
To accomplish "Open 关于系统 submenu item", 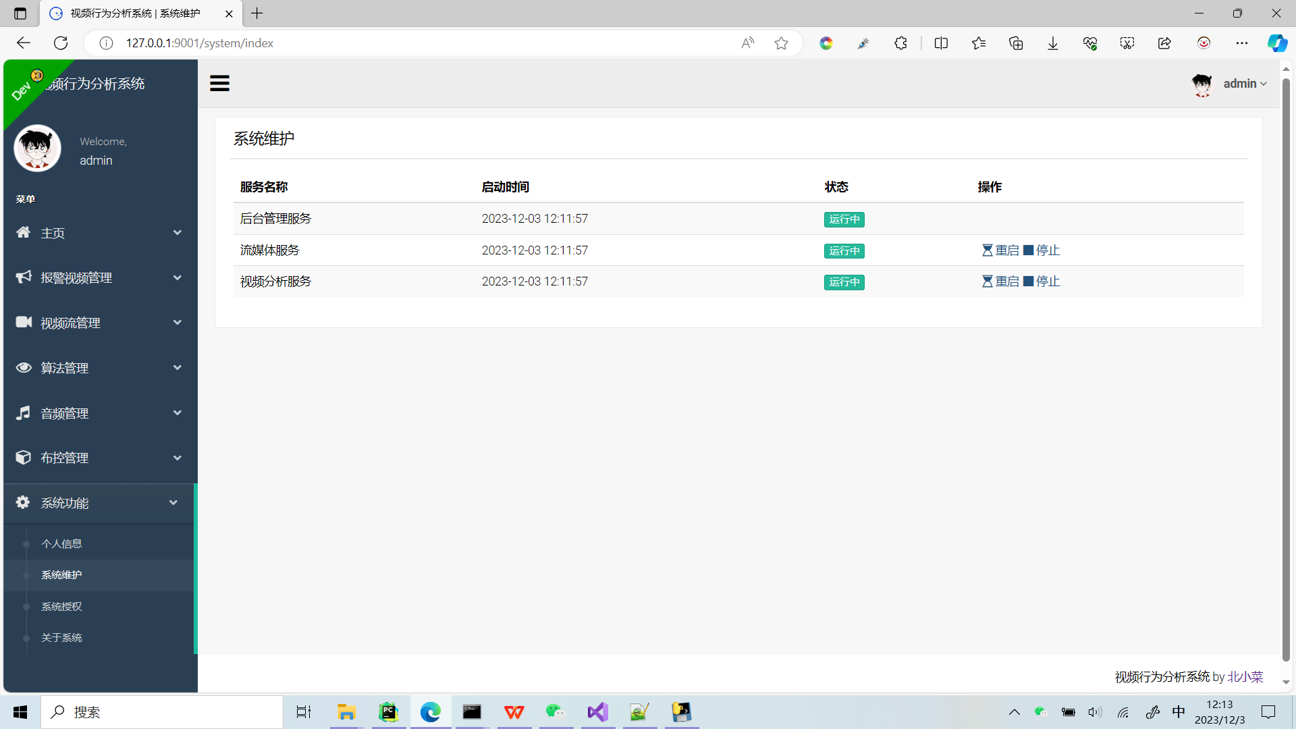I will click(61, 638).
